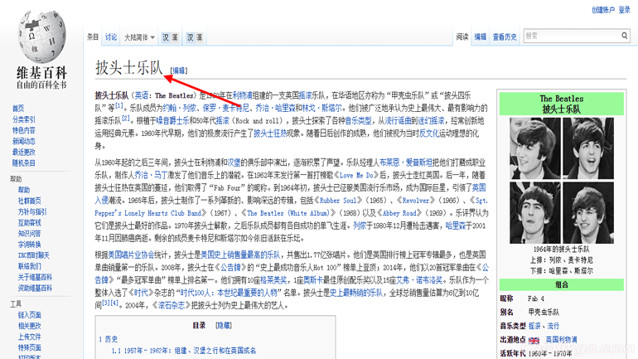Click the [编辑] link beside page title

pyautogui.click(x=179, y=70)
